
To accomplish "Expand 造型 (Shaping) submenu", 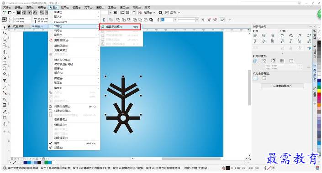I will coord(74,88).
